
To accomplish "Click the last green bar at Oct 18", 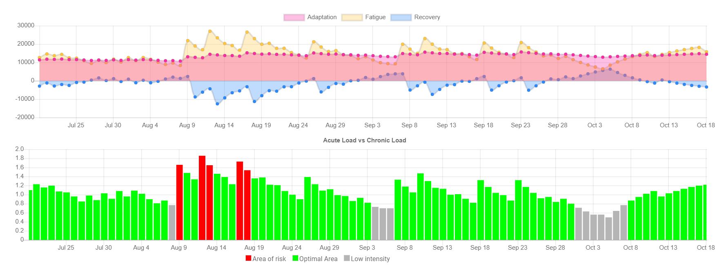I will 705,212.
